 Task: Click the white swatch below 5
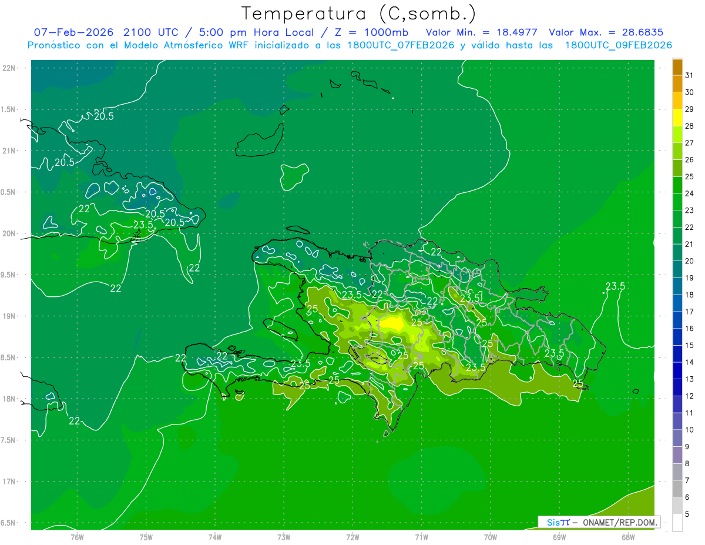pos(677,522)
